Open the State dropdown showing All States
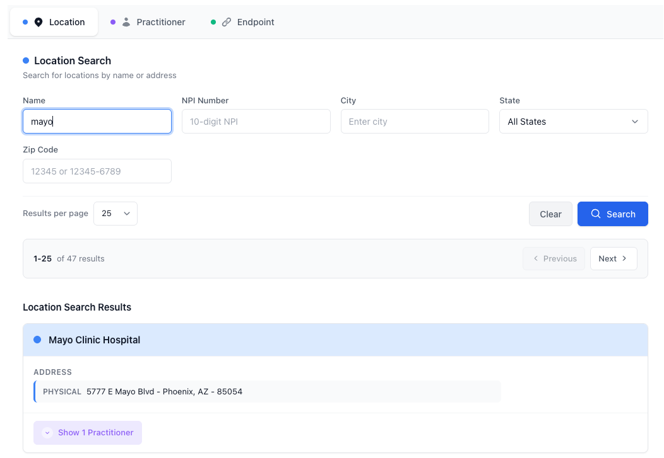664x458 pixels. pyautogui.click(x=573, y=122)
